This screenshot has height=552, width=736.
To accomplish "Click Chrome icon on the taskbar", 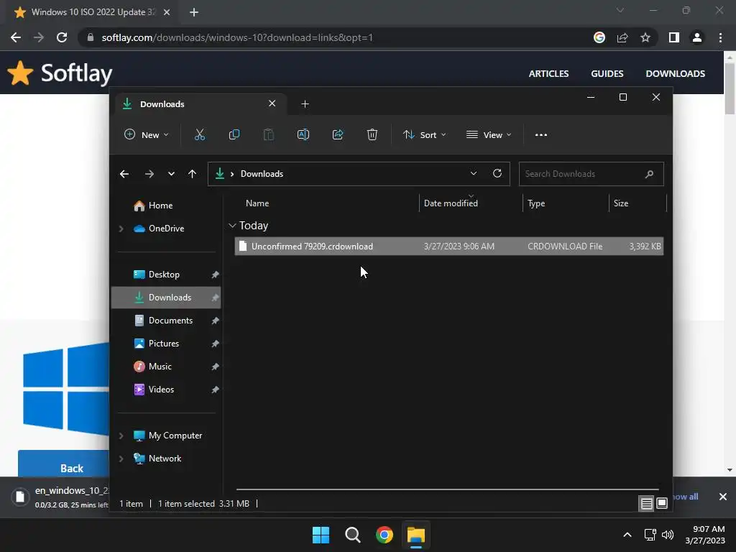I will tap(385, 535).
